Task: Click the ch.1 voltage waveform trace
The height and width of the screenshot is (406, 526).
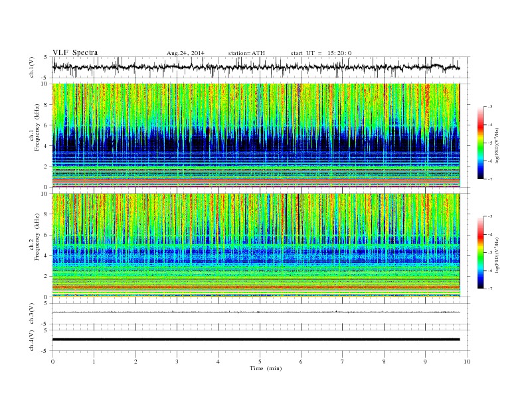Action: tap(256, 67)
